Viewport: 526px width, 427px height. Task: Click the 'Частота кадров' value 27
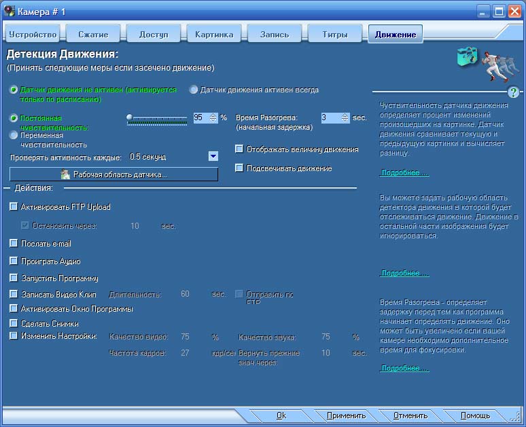pos(185,352)
